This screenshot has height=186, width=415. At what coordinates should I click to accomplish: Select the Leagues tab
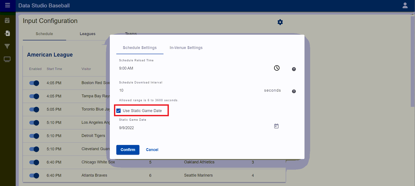(x=88, y=34)
